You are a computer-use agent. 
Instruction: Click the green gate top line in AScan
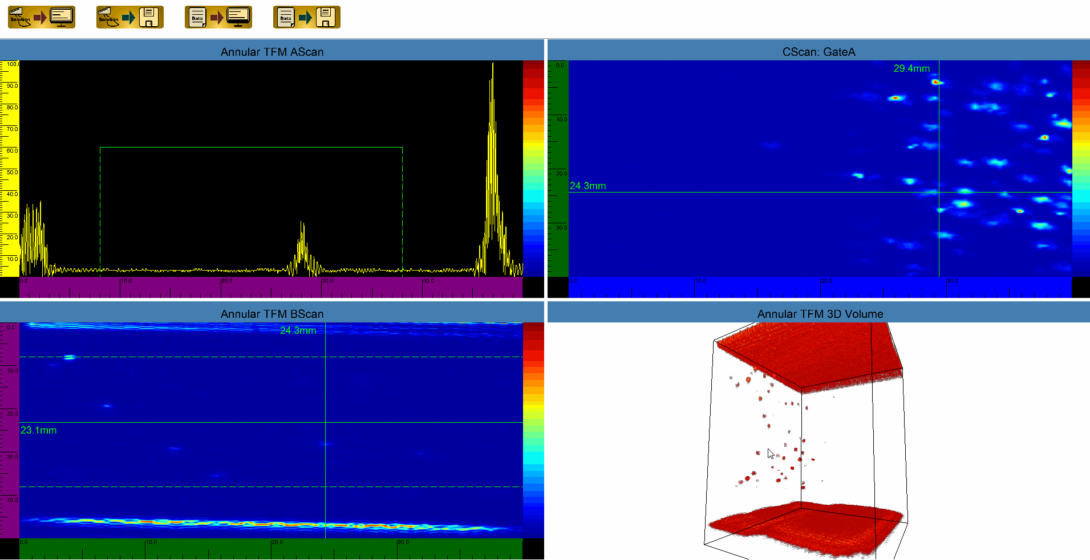pyautogui.click(x=251, y=148)
